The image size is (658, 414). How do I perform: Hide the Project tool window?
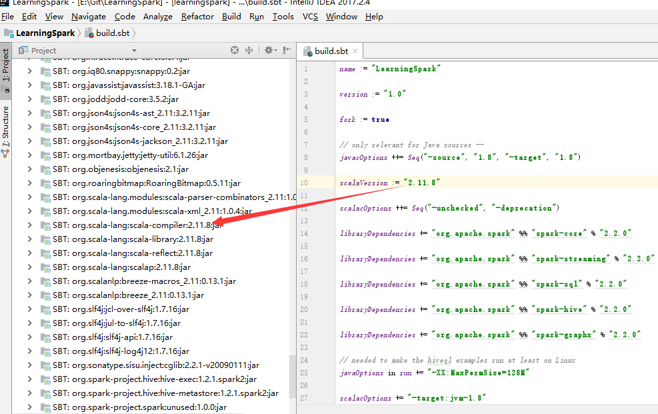287,51
